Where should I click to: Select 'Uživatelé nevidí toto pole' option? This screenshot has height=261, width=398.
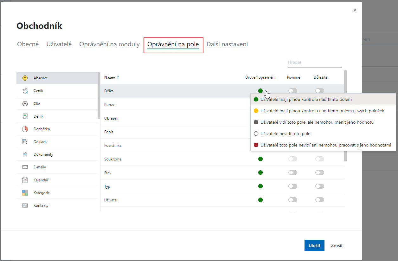click(x=323, y=134)
